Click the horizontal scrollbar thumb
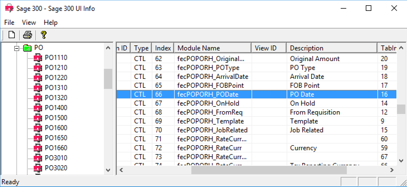Screen dimensions: 407x187 tap(269, 170)
